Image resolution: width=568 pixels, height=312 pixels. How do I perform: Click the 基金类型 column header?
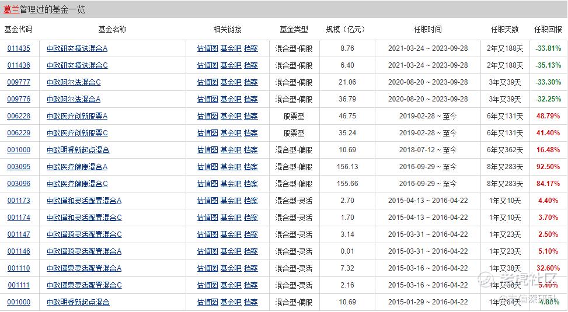pyautogui.click(x=294, y=29)
